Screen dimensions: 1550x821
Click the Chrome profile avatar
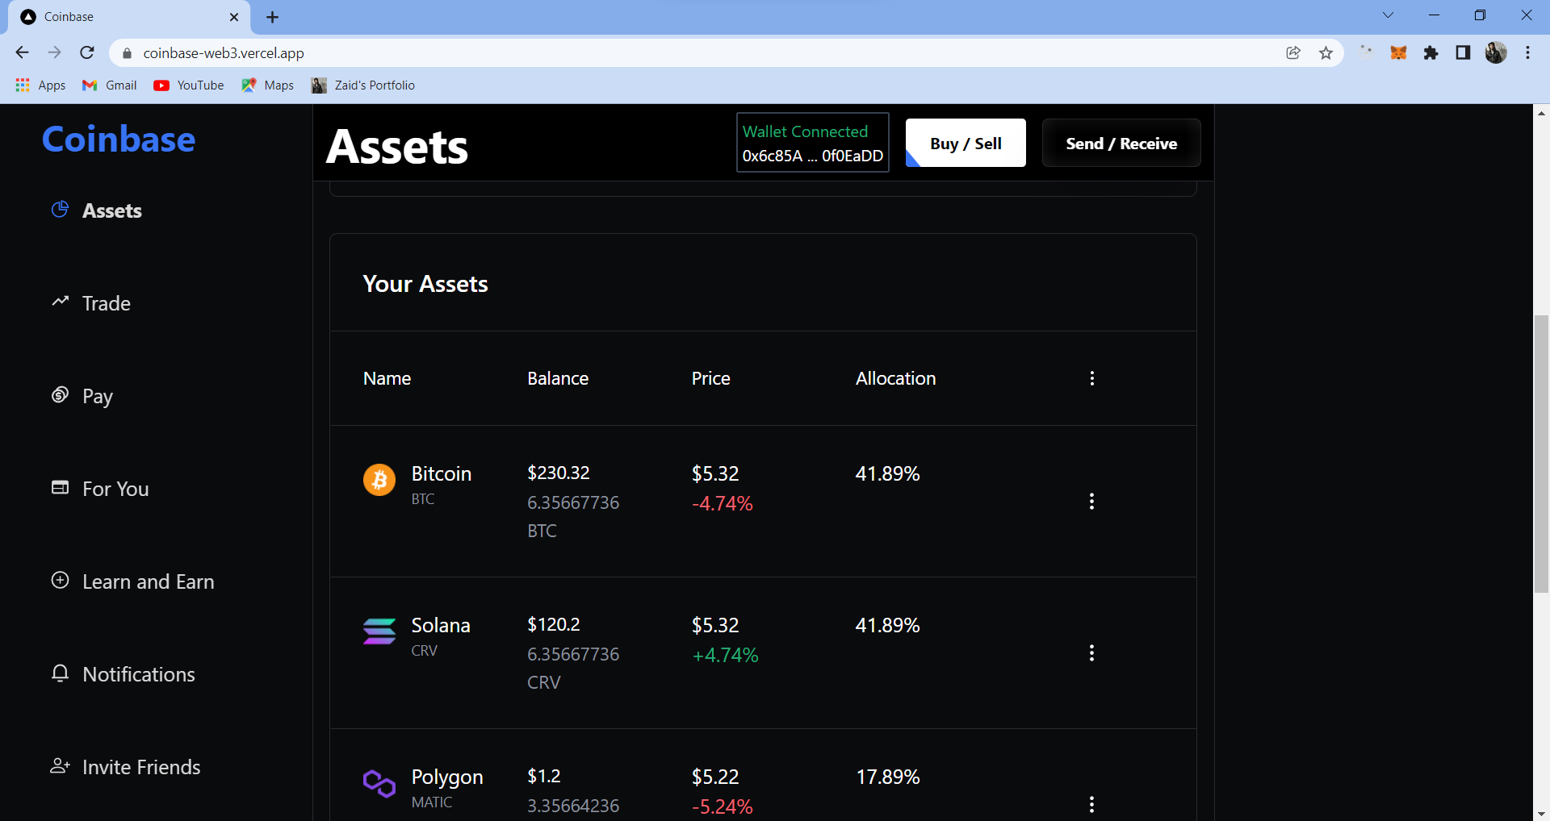point(1496,53)
